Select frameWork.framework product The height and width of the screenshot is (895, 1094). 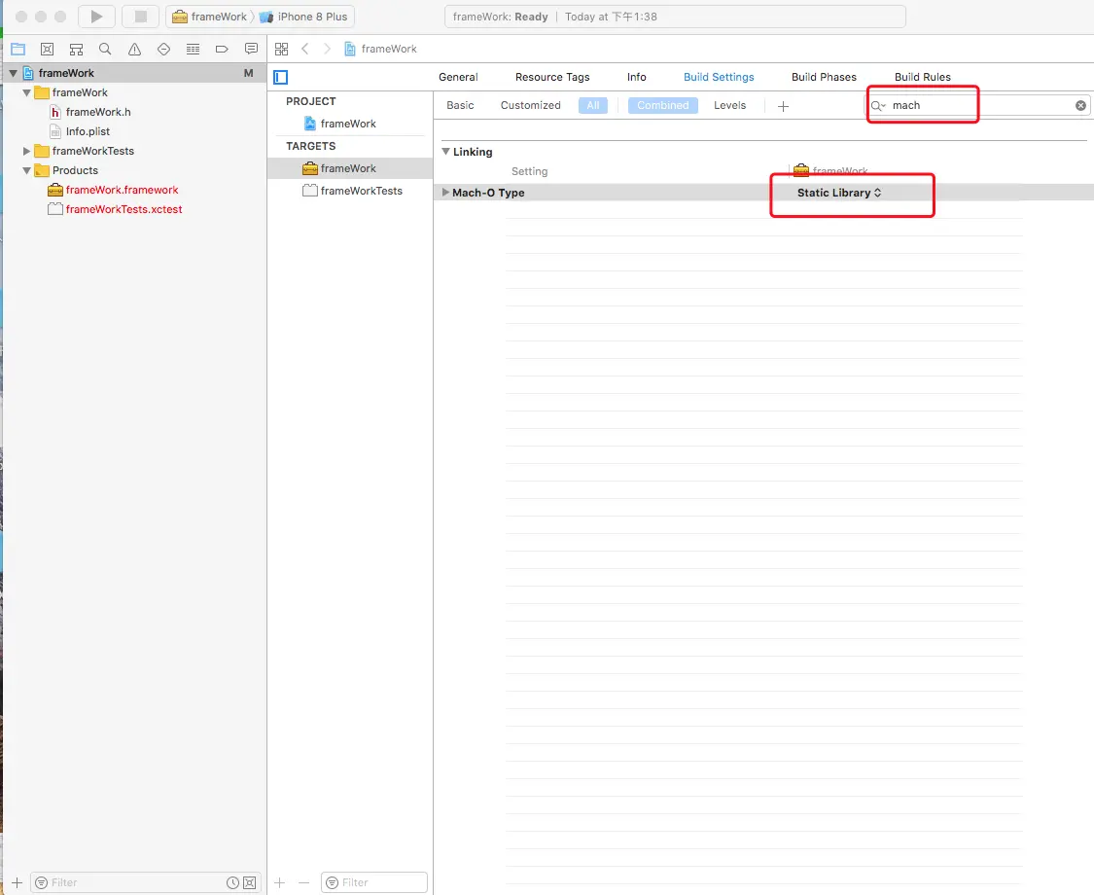pos(113,190)
